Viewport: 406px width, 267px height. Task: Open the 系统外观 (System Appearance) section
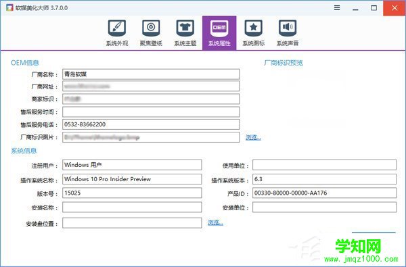click(x=117, y=33)
